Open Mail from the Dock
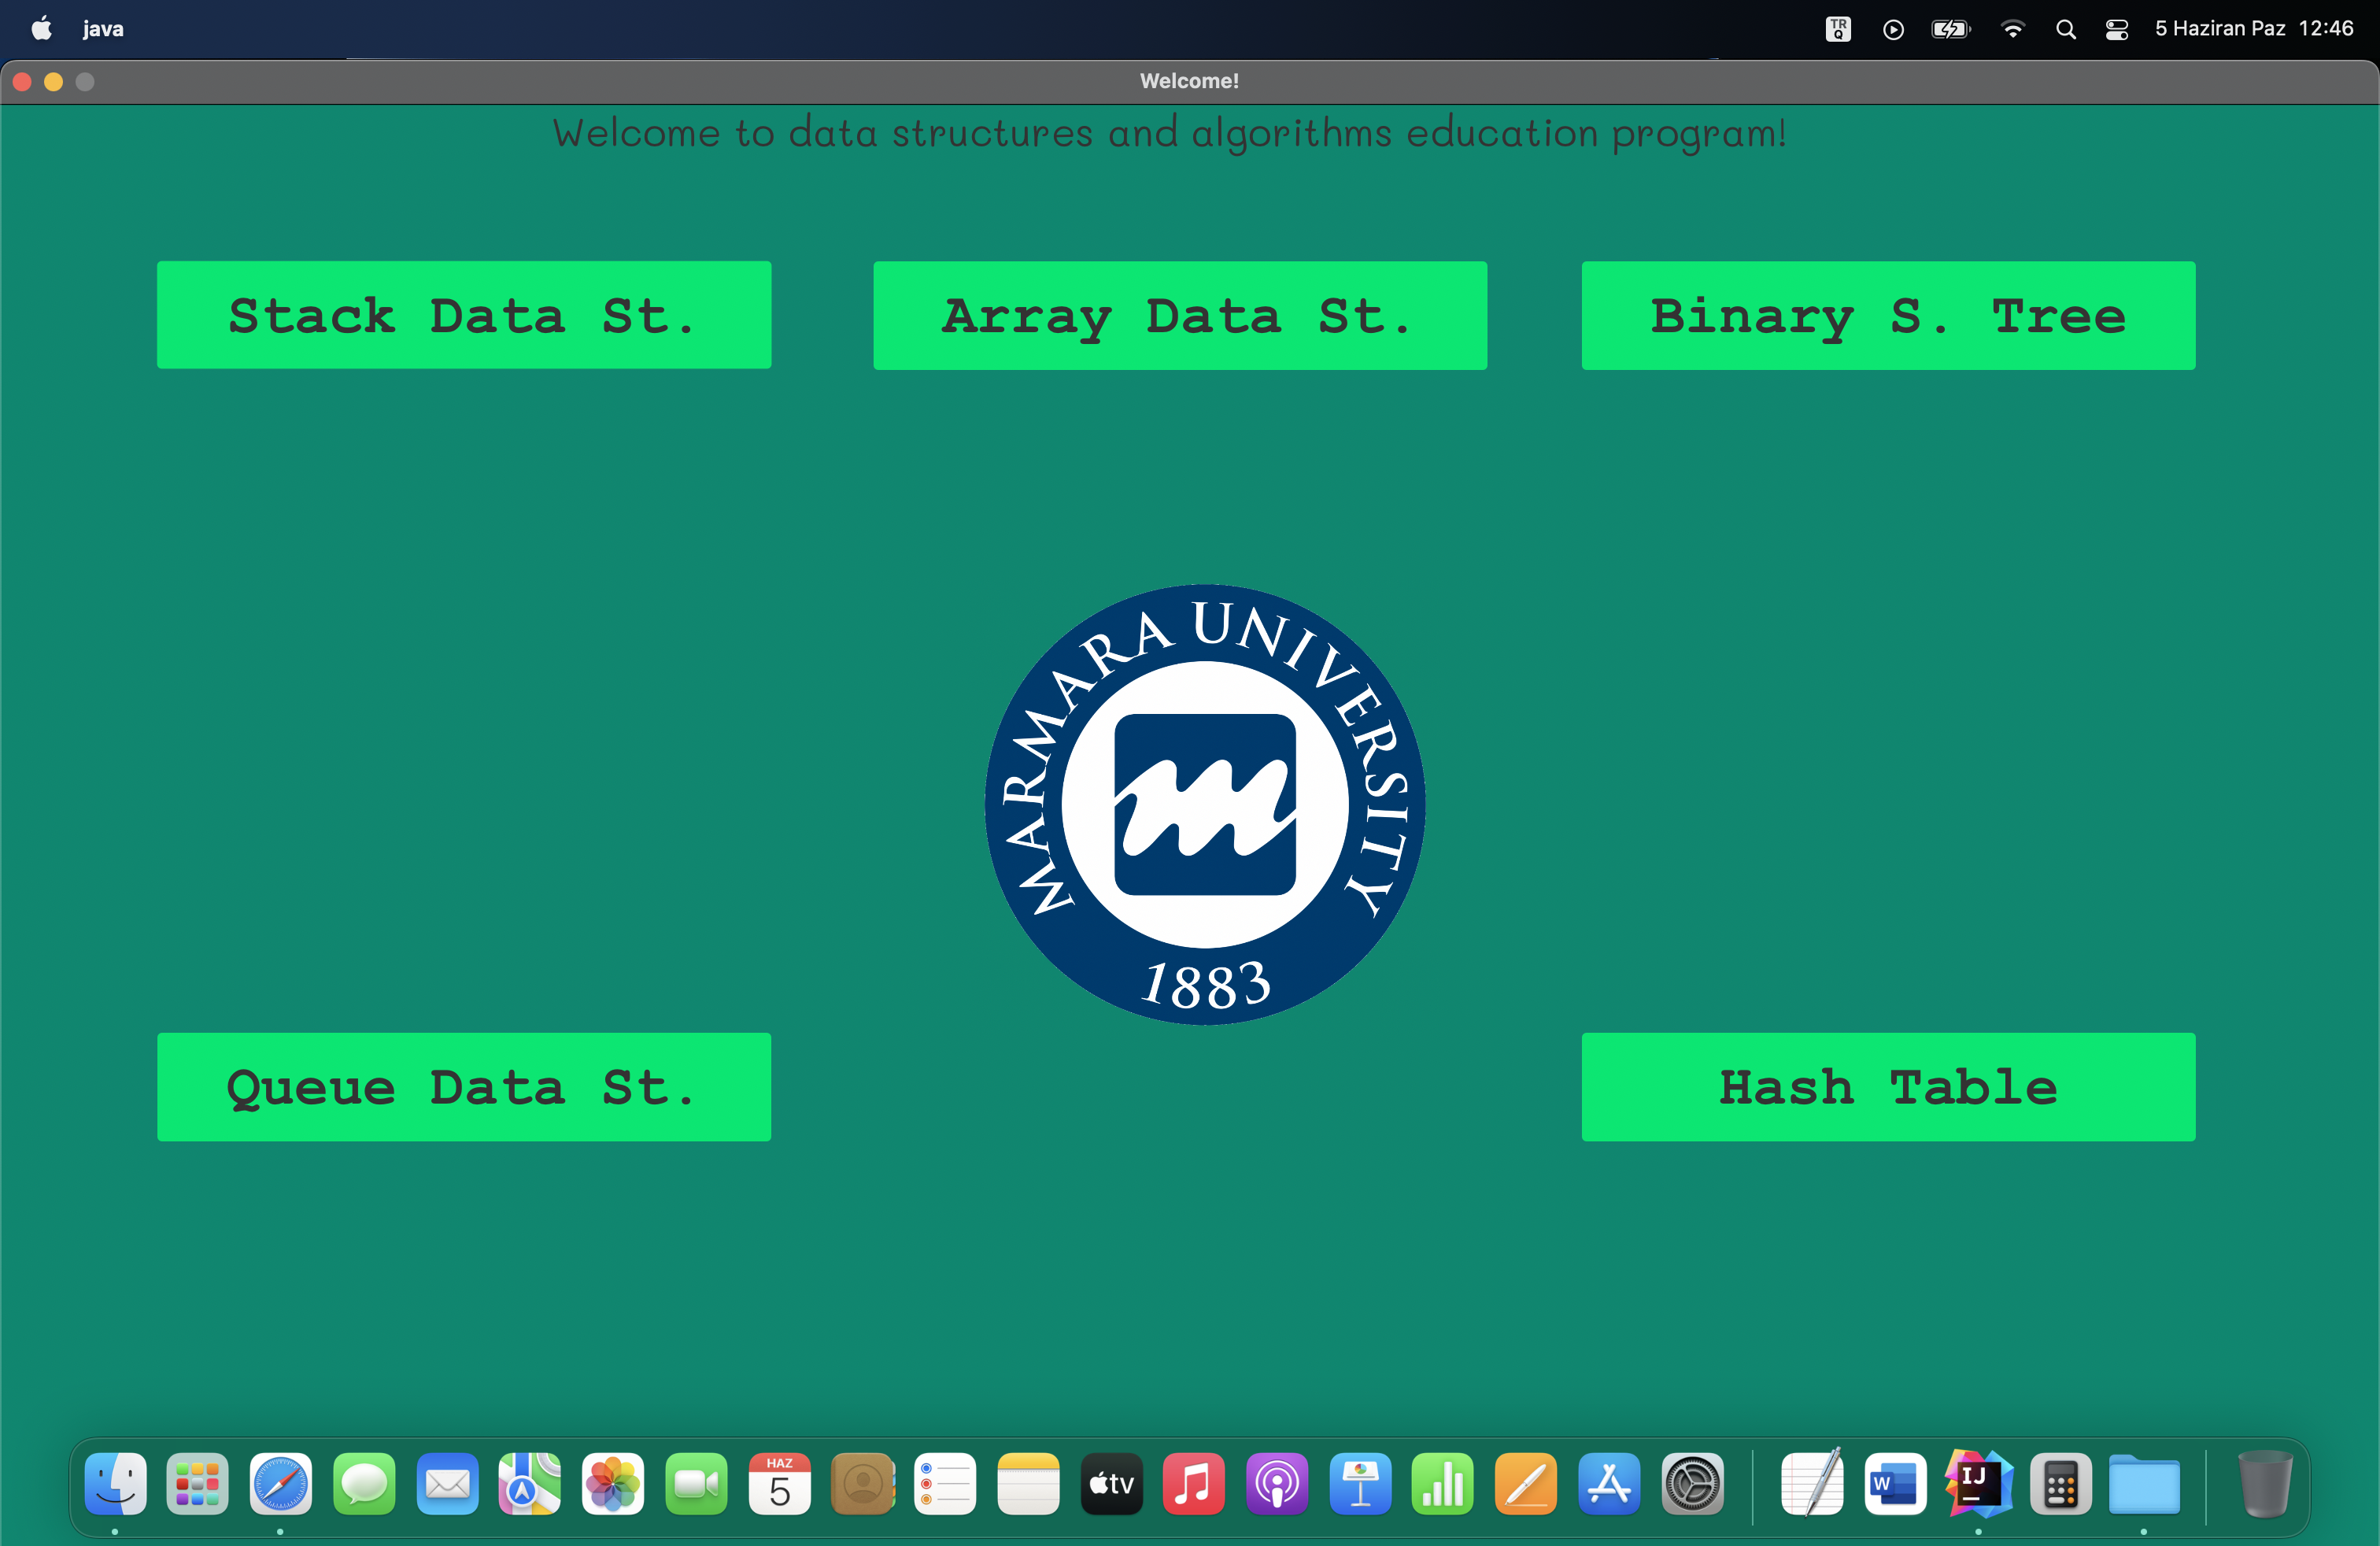2380x1546 pixels. point(447,1483)
